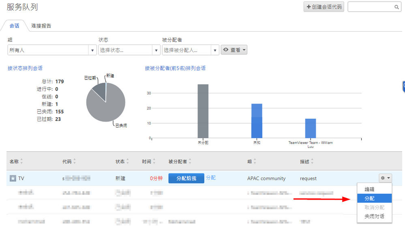Image resolution: width=405 pixels, height=226 pixels.
Task: Open the gear menu for TV row
Action: [385, 178]
